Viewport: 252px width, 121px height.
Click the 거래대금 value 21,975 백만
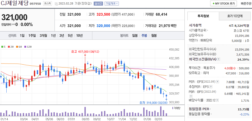(168, 26)
